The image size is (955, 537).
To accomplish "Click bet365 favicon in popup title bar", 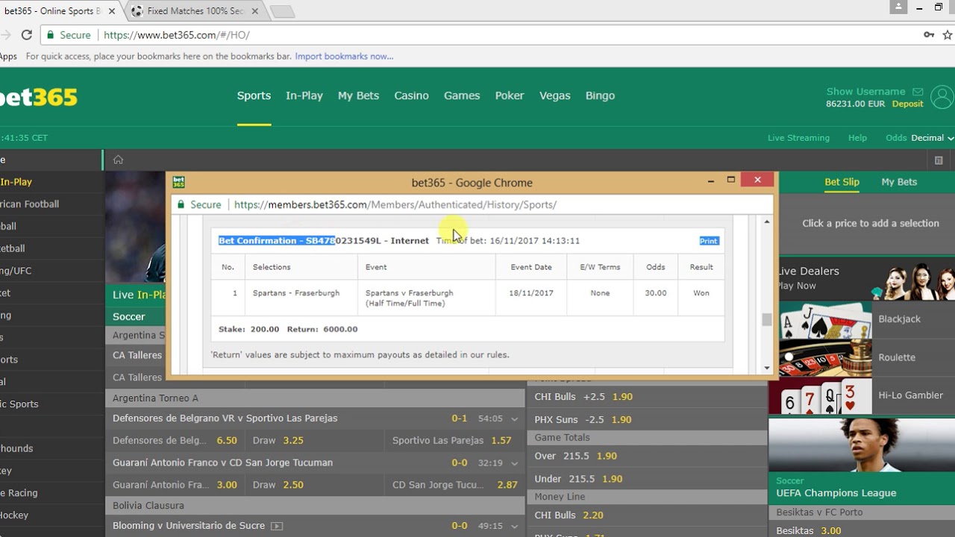I will (x=178, y=182).
